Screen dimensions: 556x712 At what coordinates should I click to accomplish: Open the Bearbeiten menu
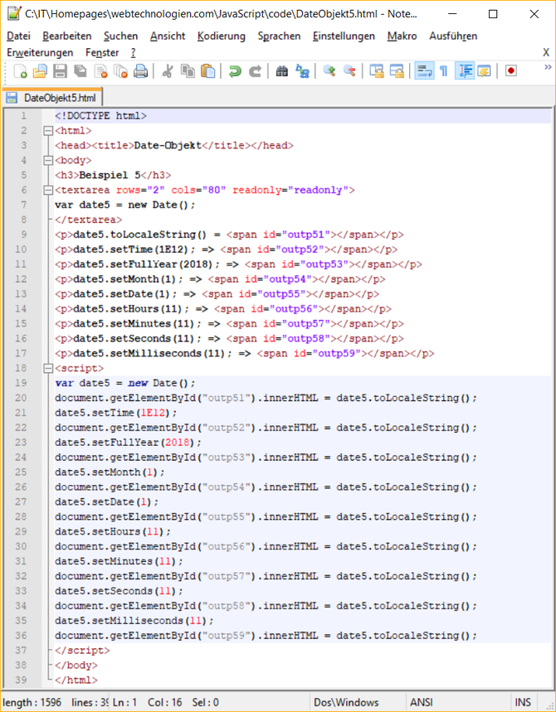pos(67,36)
